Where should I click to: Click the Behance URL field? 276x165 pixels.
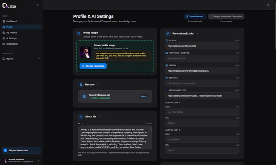pos(202,83)
